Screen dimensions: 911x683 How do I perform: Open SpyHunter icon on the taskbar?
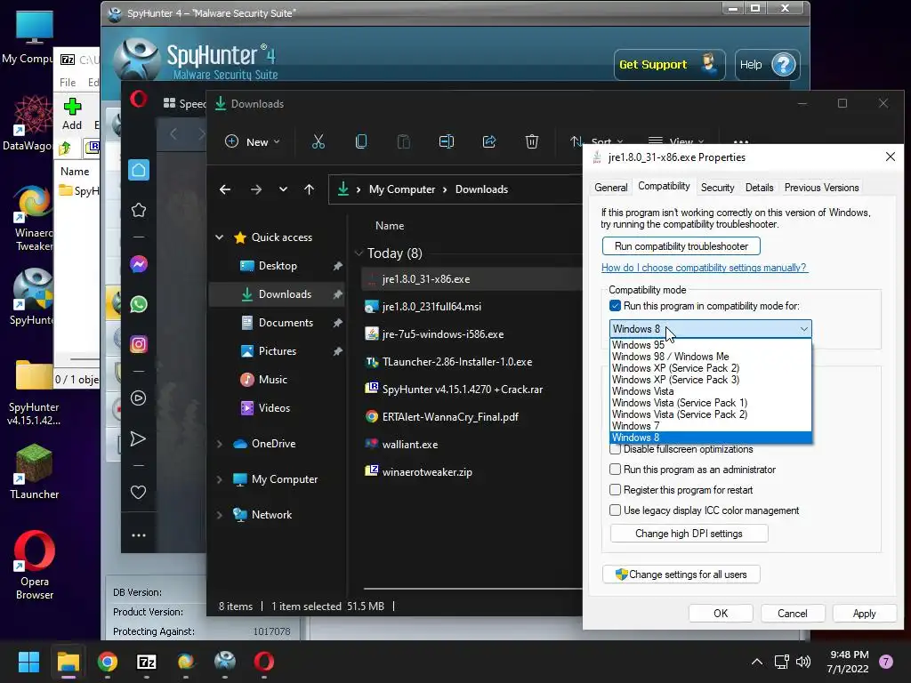point(225,662)
